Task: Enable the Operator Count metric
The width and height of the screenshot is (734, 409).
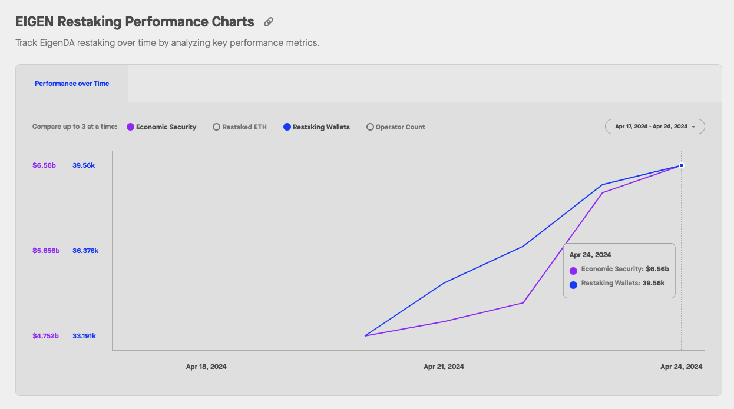Action: tap(396, 127)
